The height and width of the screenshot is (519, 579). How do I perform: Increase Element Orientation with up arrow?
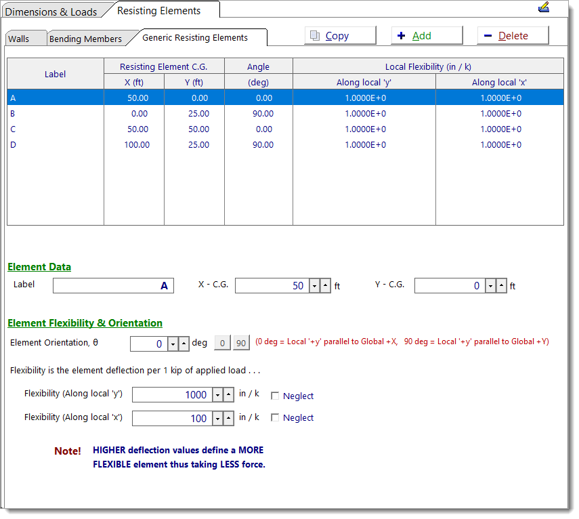pyautogui.click(x=184, y=344)
